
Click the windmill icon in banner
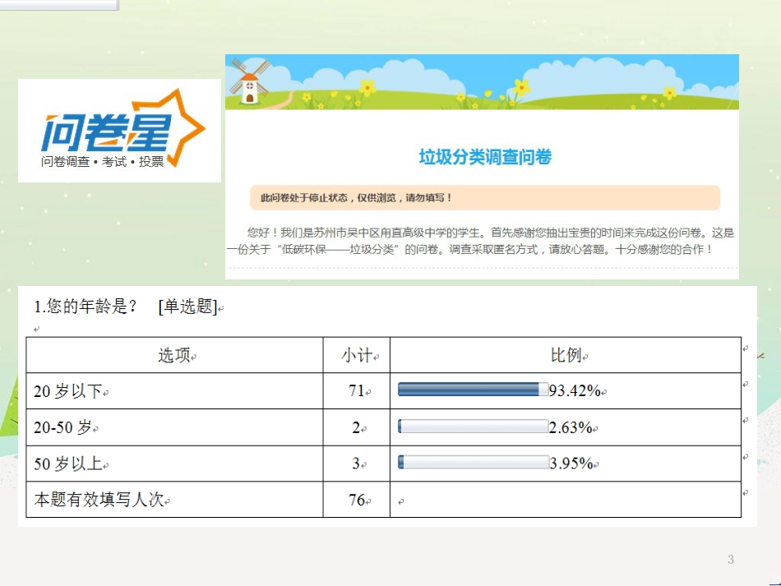[250, 81]
